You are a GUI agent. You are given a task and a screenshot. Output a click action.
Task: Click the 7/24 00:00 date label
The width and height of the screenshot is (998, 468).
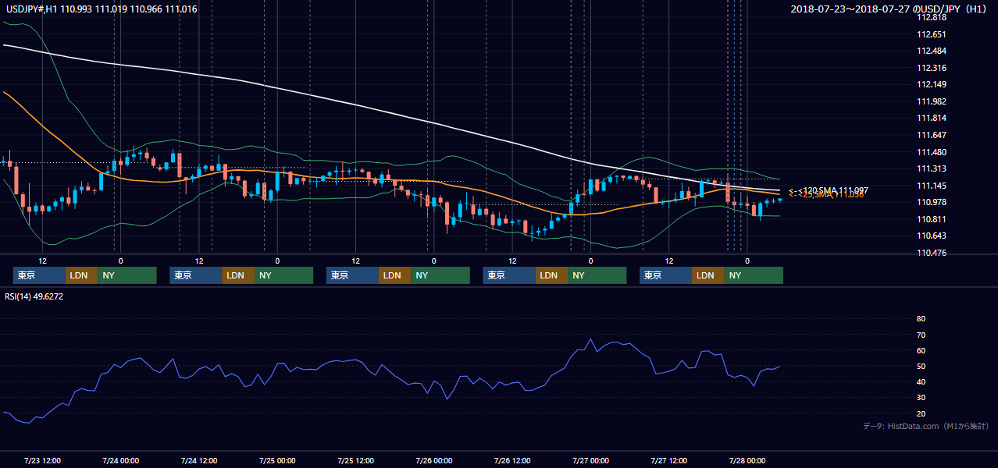[x=120, y=460]
